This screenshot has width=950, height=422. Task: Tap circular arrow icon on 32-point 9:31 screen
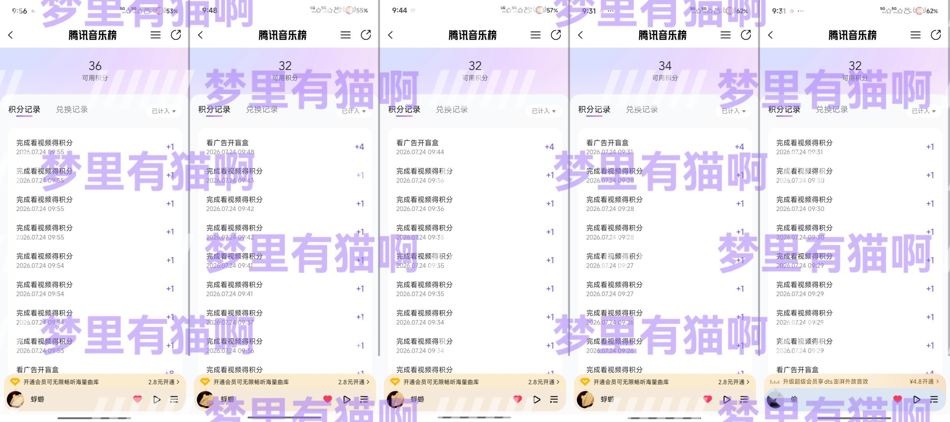click(936, 35)
